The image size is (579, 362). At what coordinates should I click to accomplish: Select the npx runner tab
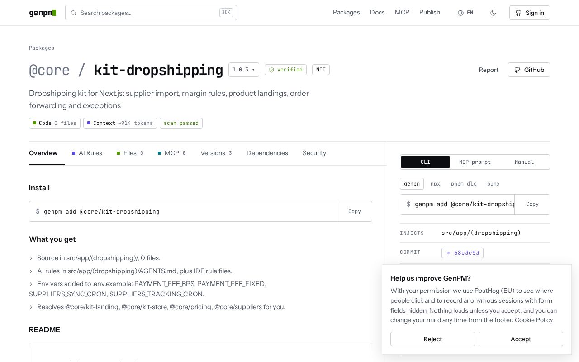pyautogui.click(x=435, y=184)
